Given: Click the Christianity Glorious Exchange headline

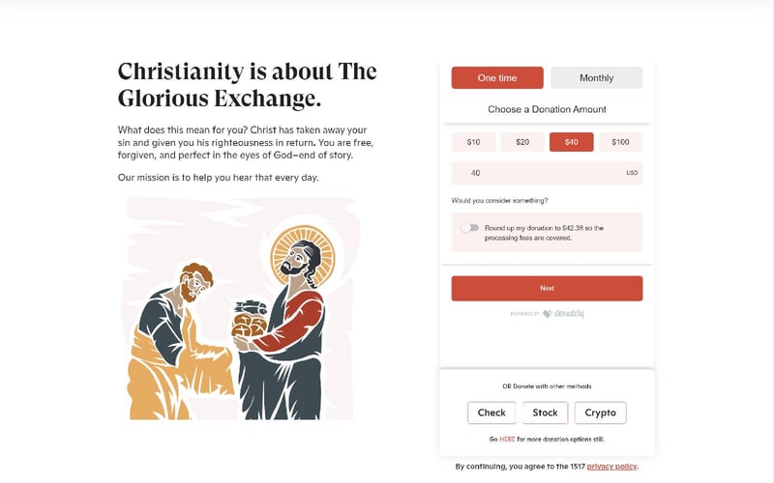Looking at the screenshot, I should coord(248,85).
